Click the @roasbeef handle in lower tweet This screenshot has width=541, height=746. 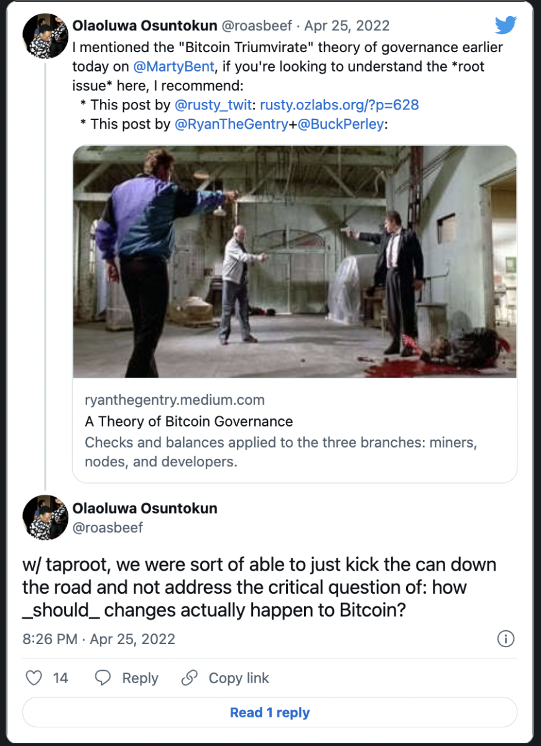tap(108, 528)
